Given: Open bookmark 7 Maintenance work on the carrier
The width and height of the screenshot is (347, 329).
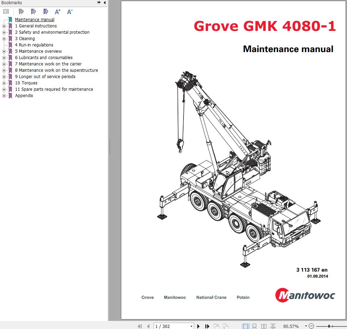Looking at the screenshot, I should coord(48,64).
